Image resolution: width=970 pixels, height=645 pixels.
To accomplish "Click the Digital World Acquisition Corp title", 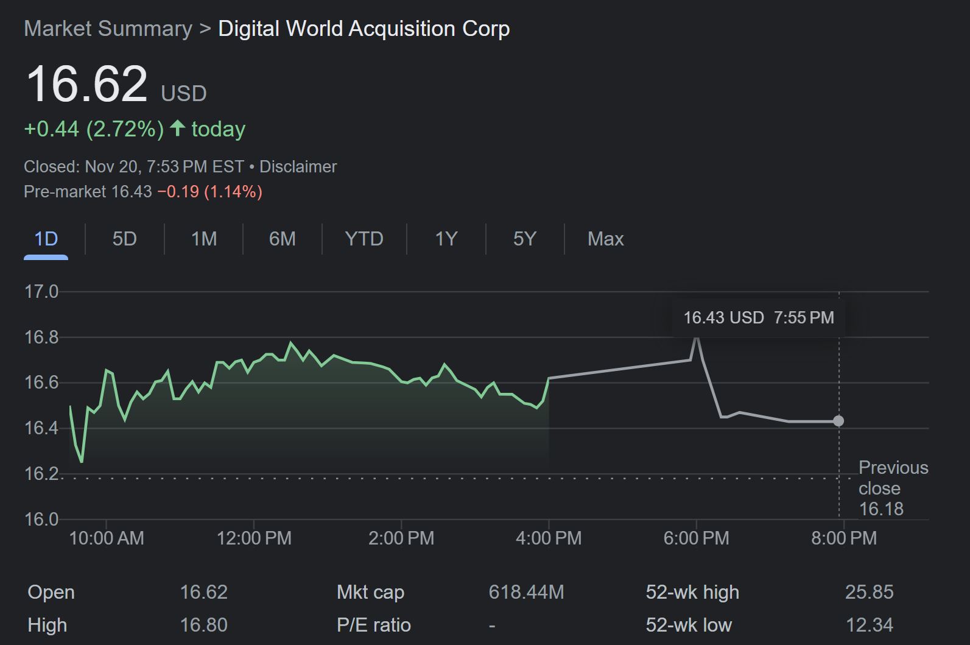I will [364, 29].
